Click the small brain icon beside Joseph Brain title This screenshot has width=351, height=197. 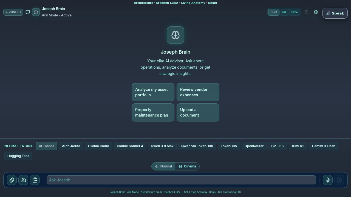(x=36, y=12)
